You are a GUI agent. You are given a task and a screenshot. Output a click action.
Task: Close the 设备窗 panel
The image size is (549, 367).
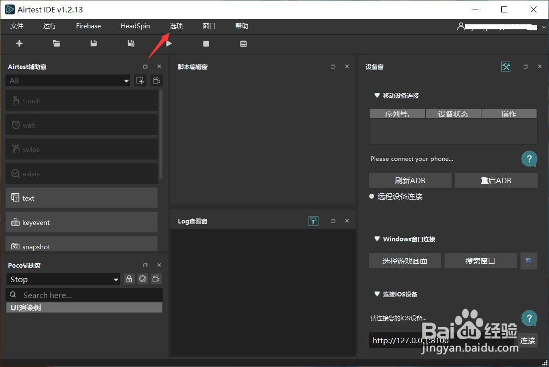pyautogui.click(x=540, y=67)
